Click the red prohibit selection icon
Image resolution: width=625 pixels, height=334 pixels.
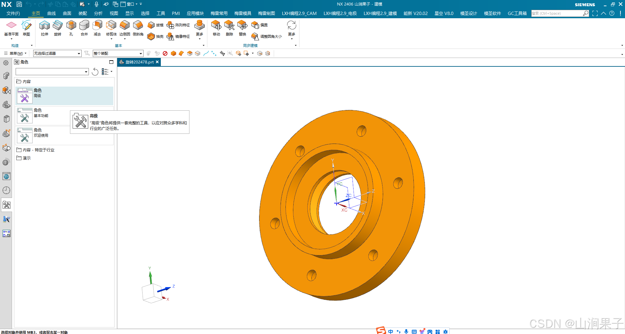click(x=165, y=53)
